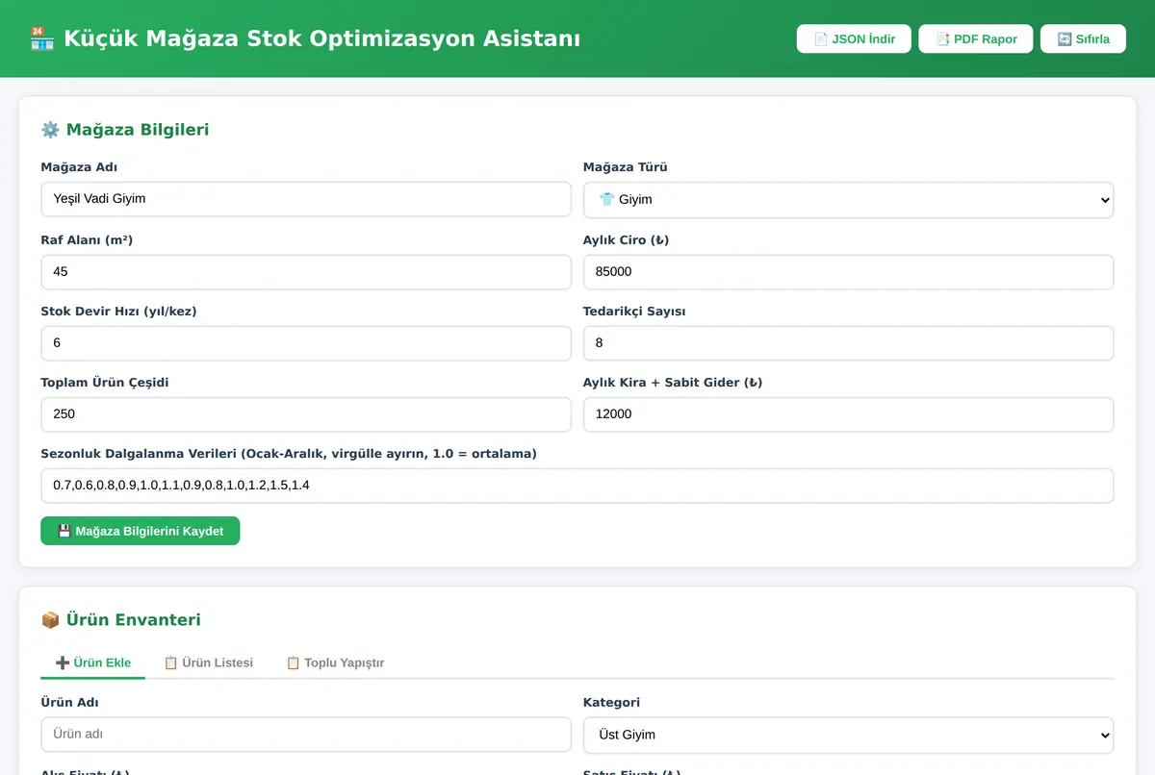The width and height of the screenshot is (1155, 775).
Task: Switch to the Ürün Listesi tab
Action: (208, 662)
